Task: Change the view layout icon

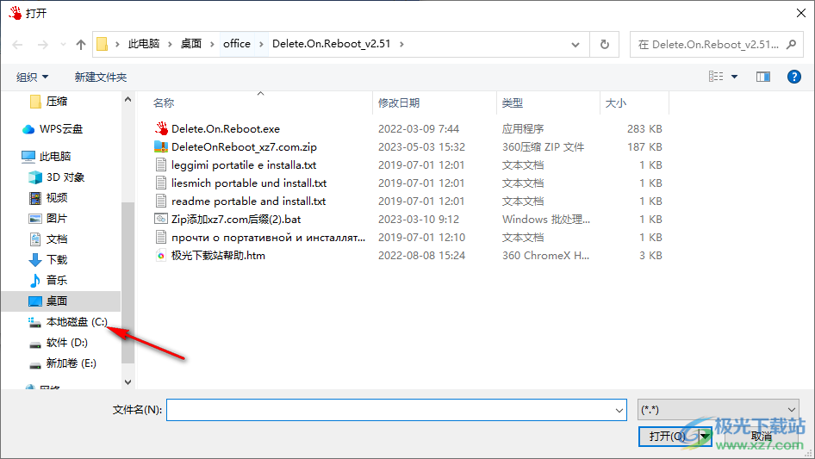Action: [x=716, y=77]
